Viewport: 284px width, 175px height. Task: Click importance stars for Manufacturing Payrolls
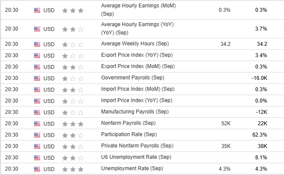pos(73,112)
